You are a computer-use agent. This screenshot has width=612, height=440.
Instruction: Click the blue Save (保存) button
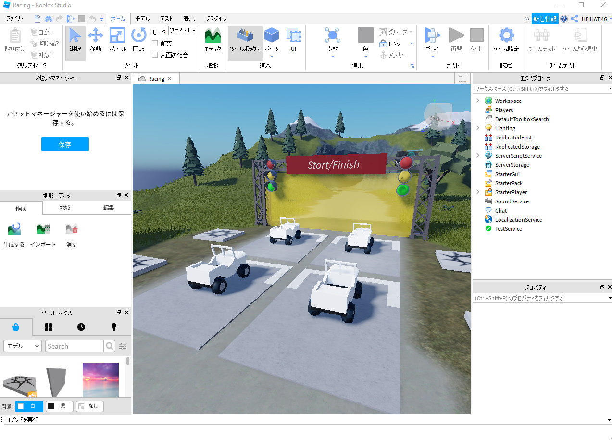click(65, 144)
